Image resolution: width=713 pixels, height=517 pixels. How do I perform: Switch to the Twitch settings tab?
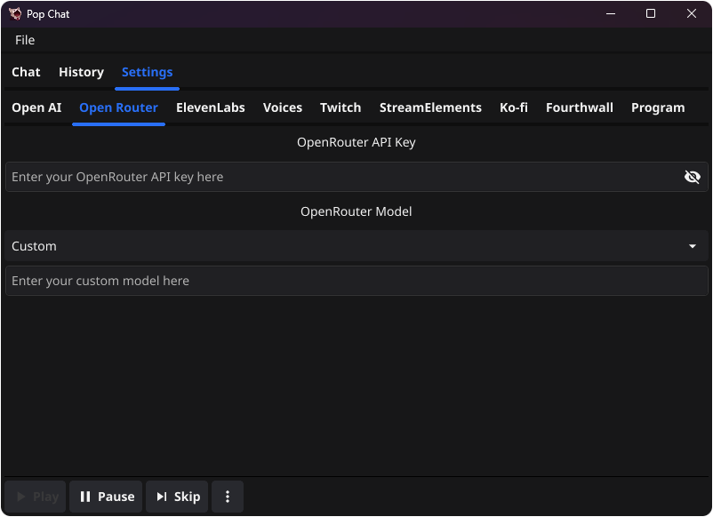point(340,107)
